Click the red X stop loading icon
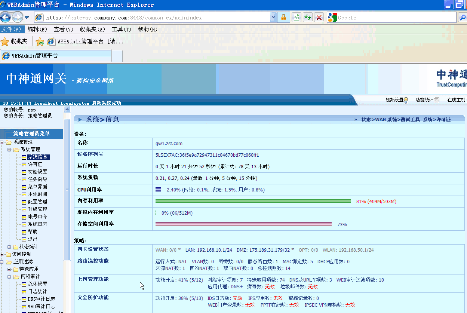The height and width of the screenshot is (313, 467). click(x=319, y=18)
